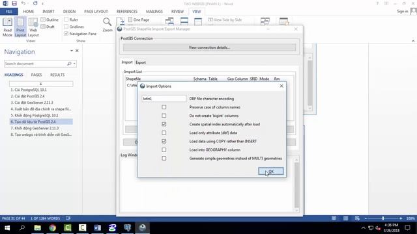Toggle Preserve case of column names

(x=164, y=107)
